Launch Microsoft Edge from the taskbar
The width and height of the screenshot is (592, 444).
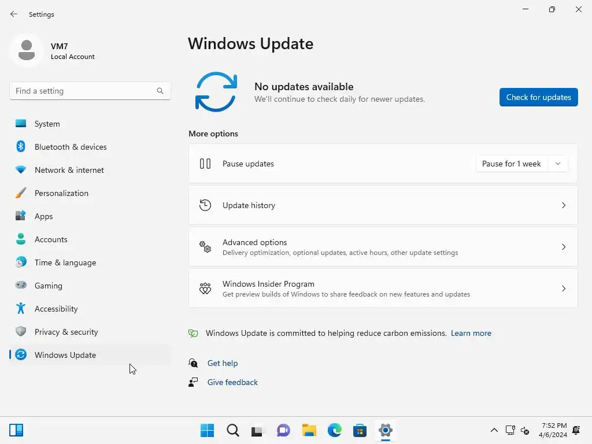(335, 430)
